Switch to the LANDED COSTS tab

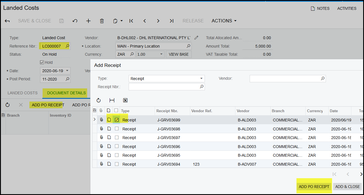pyautogui.click(x=22, y=93)
